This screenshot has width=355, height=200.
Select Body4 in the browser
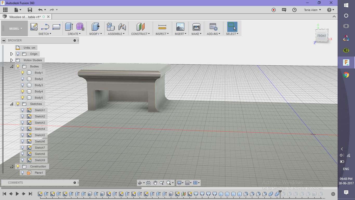39,91
